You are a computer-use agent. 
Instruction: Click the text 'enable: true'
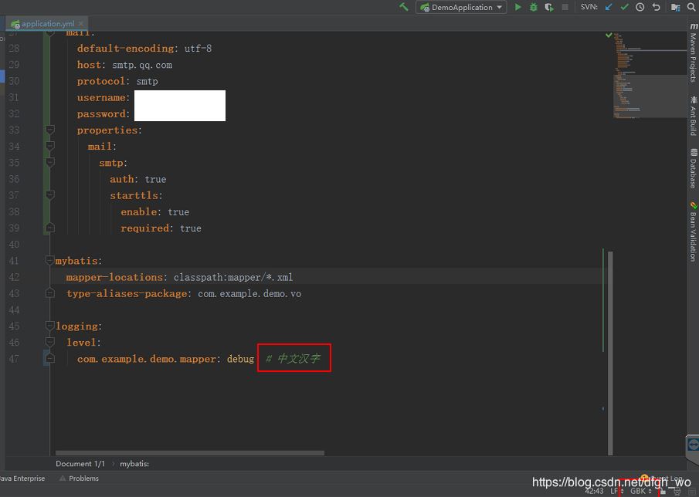tap(154, 211)
